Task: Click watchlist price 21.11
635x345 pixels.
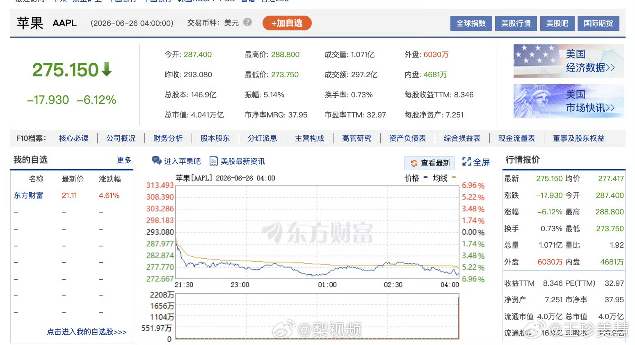Action: click(69, 195)
